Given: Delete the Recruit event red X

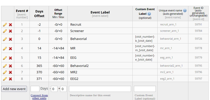Looking at the screenshot, I should [10, 25].
